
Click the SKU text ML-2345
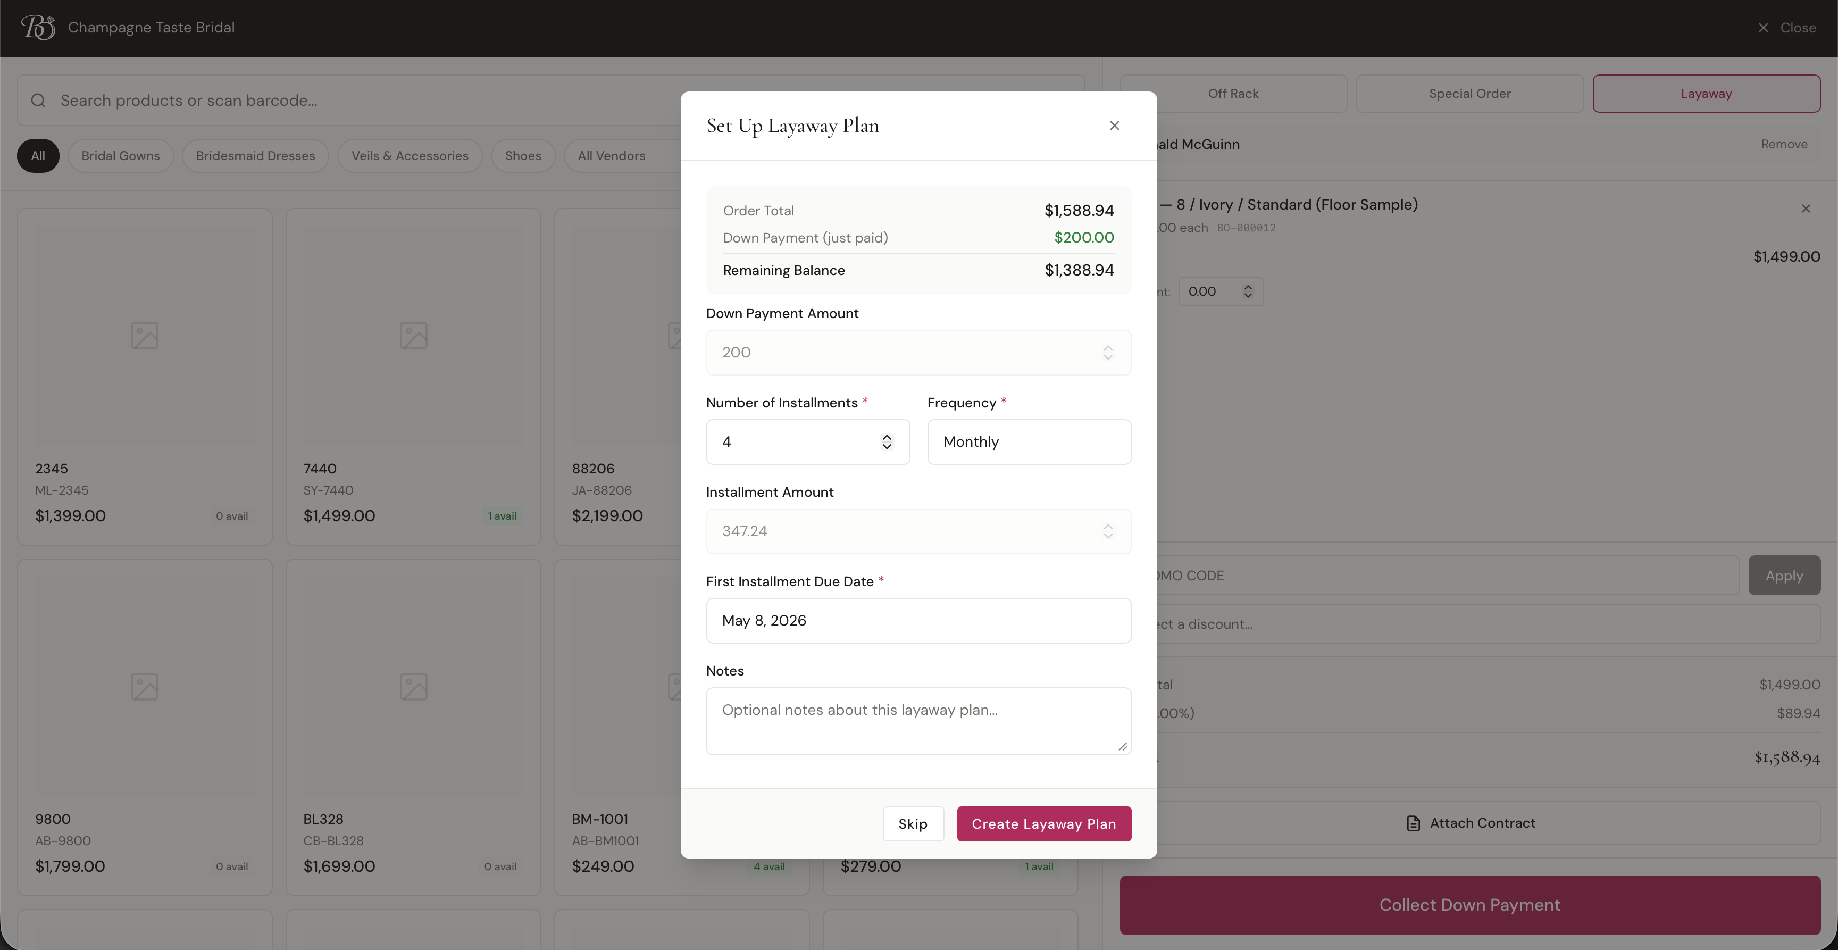click(x=62, y=490)
